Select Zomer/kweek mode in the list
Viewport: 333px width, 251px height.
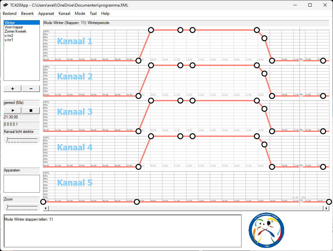click(x=15, y=31)
